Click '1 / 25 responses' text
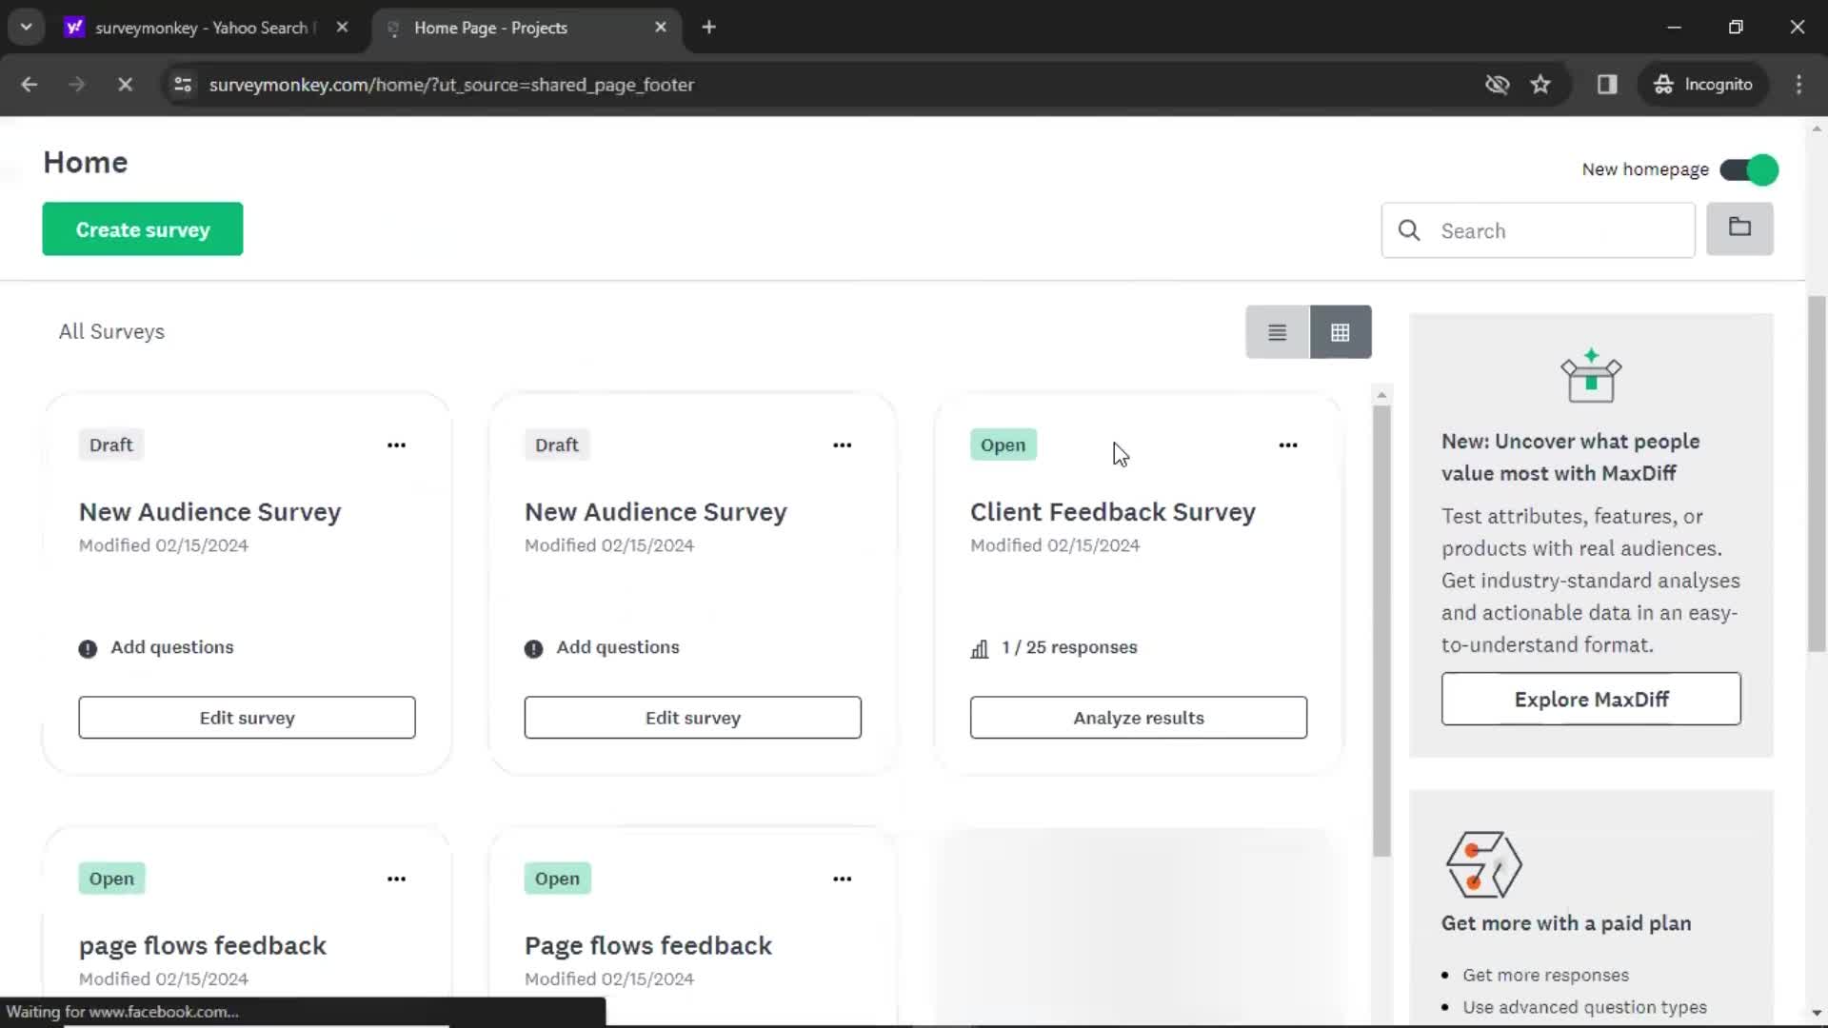The image size is (1828, 1028). (1069, 647)
